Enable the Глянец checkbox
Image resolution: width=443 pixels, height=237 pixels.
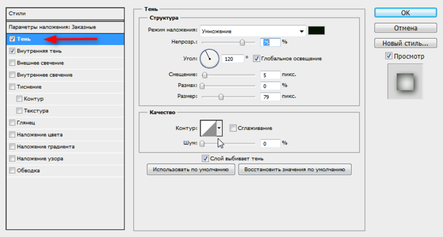tap(12, 122)
